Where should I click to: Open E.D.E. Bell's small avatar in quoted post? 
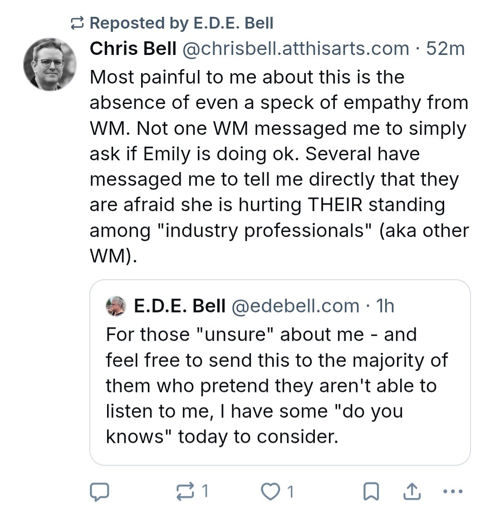[116, 306]
